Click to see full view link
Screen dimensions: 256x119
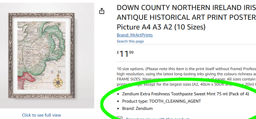point(42,115)
